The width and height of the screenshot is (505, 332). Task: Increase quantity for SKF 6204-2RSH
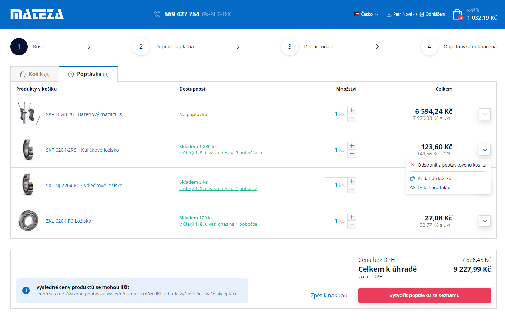352,146
